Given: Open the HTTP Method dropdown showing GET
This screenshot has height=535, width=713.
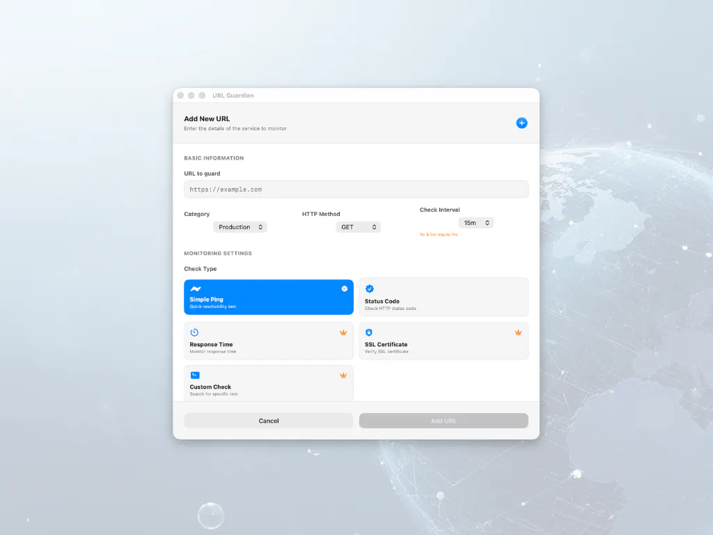Looking at the screenshot, I should click(359, 227).
